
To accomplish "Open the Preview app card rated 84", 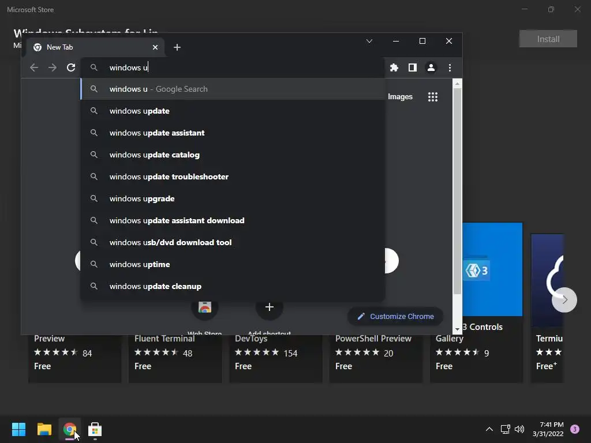I will (x=75, y=358).
